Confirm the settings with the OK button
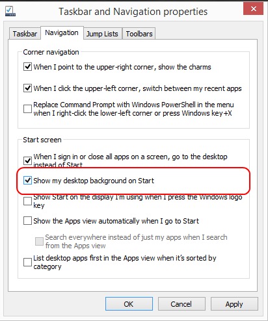 (129, 304)
